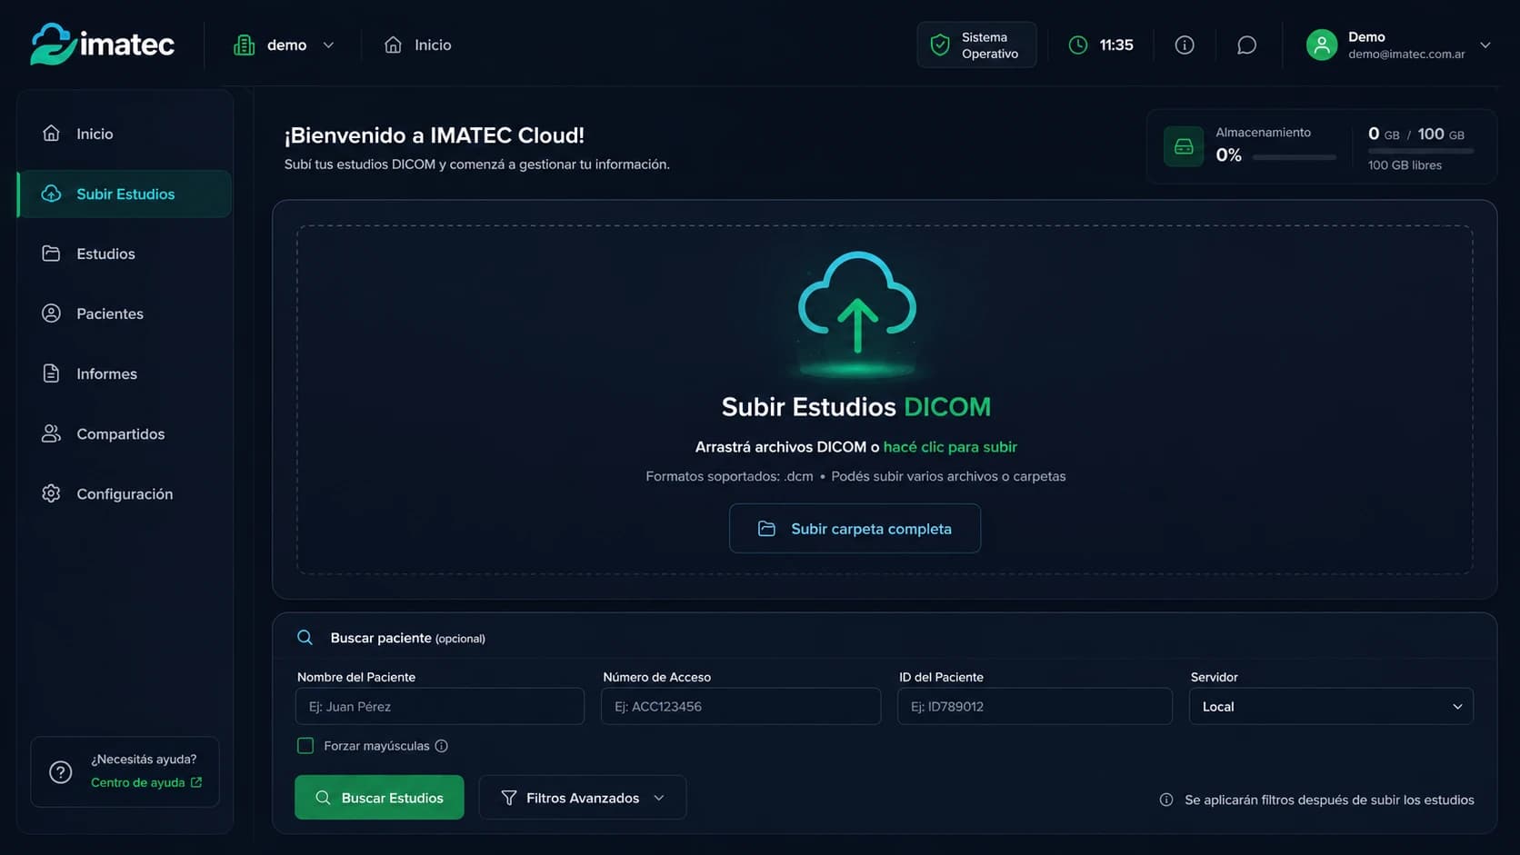Click the Configuración gear icon in sidebar

pyautogui.click(x=51, y=493)
